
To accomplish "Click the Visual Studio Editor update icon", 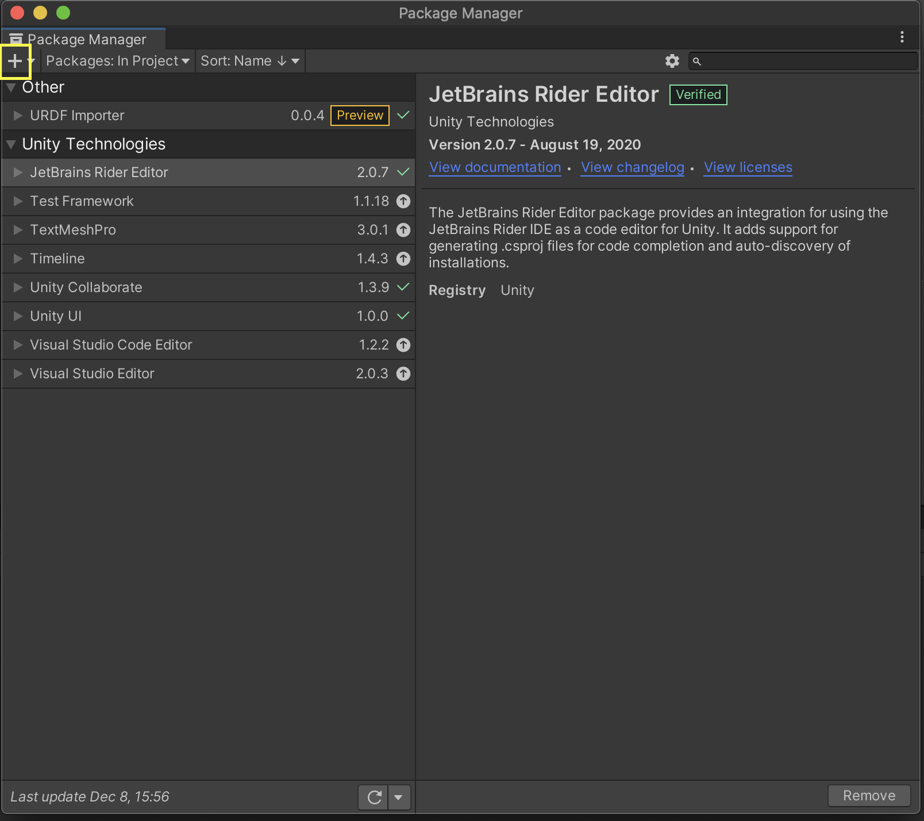I will coord(403,374).
